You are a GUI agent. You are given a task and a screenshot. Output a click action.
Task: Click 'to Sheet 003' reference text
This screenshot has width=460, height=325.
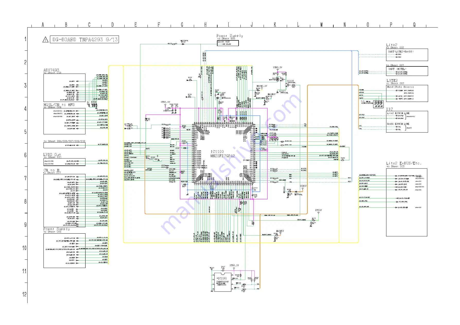tap(395, 166)
